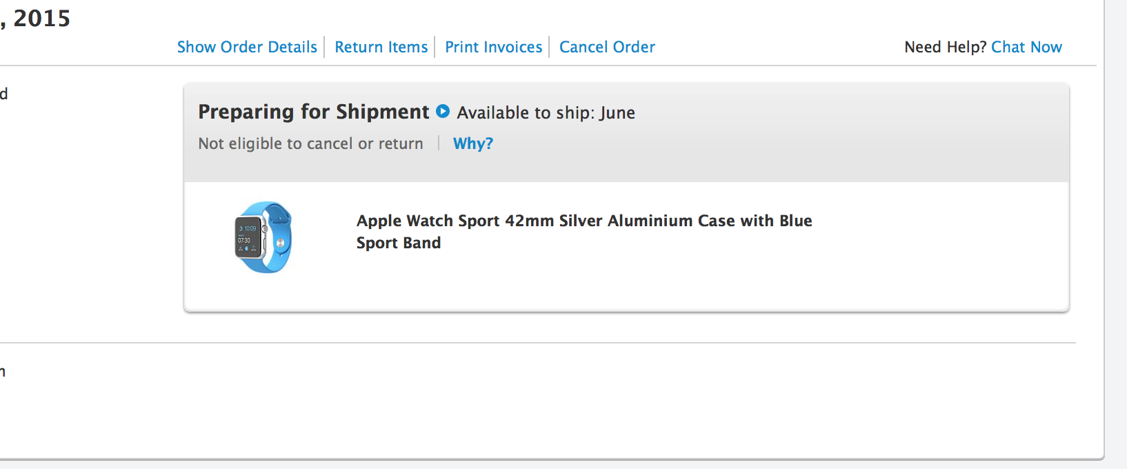Select Print Invoices
The height and width of the screenshot is (469, 1127).
pos(494,47)
